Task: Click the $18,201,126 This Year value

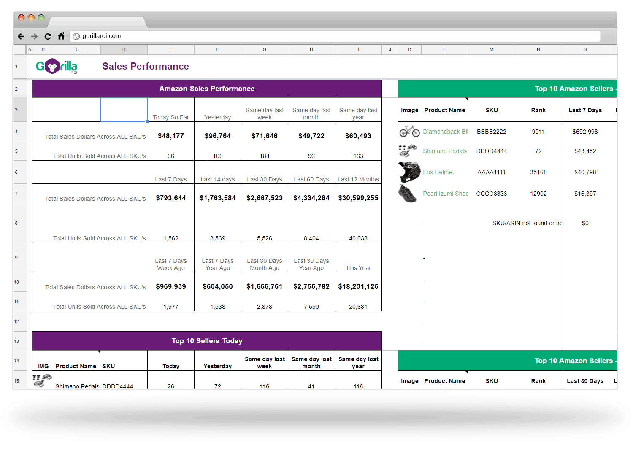Action: (358, 286)
